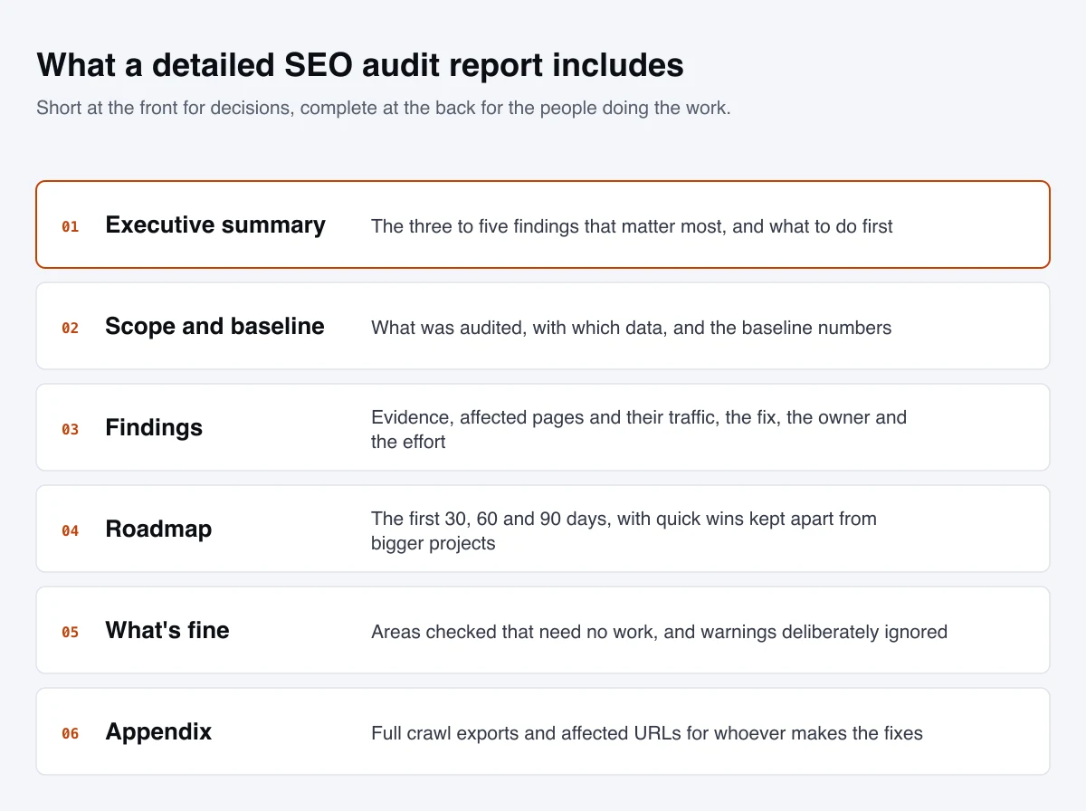Click the page title about SEO audit report

click(360, 66)
